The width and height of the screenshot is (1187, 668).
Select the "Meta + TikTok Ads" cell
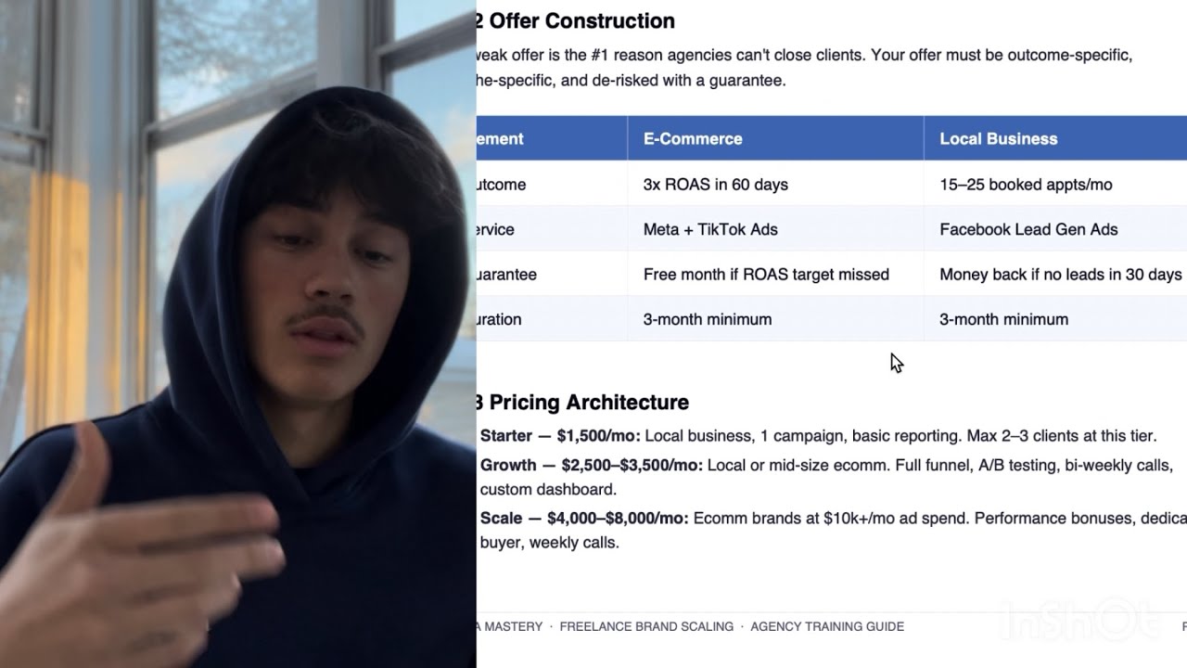pos(710,229)
